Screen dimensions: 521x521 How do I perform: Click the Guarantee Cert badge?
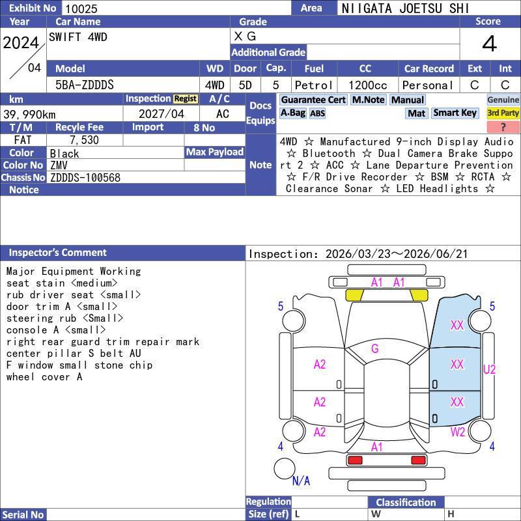[x=313, y=100]
